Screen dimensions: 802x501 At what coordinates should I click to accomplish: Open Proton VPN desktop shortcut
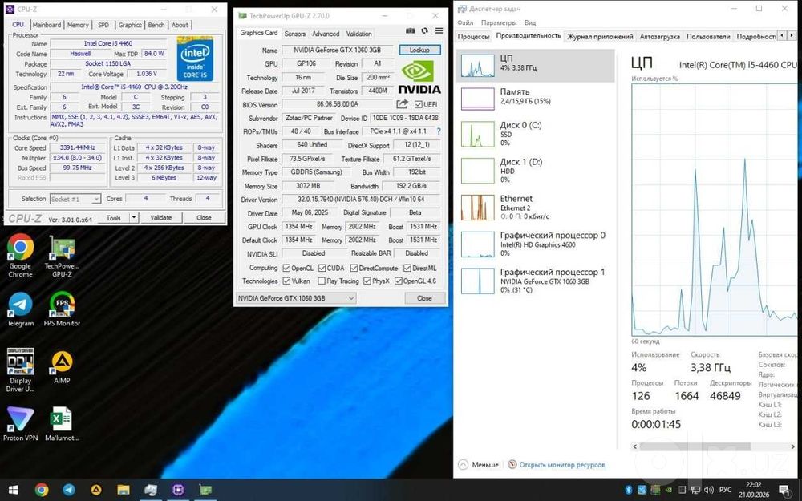point(21,423)
